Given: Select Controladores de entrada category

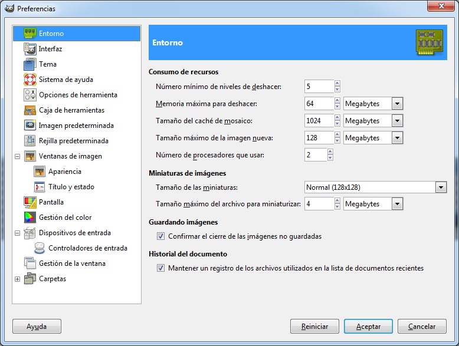Looking at the screenshot, I should (88, 248).
